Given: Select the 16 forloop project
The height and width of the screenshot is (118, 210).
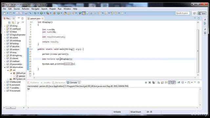Looking at the screenshot, I should pyautogui.click(x=13, y=44).
